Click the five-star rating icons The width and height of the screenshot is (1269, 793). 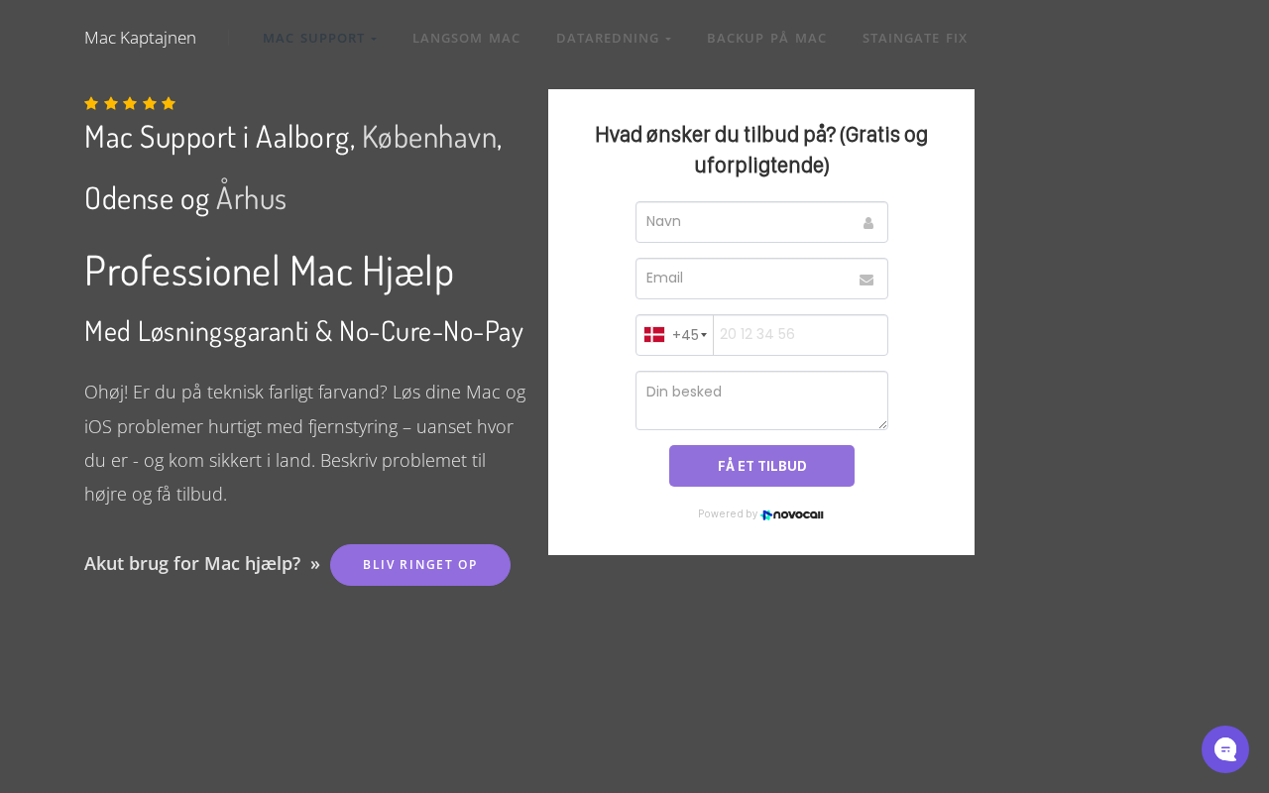[130, 103]
